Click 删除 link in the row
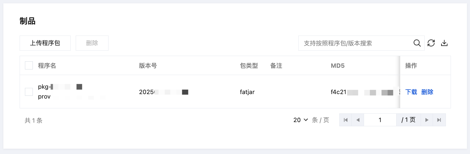Screen dimensions: 470x154 coord(427,92)
